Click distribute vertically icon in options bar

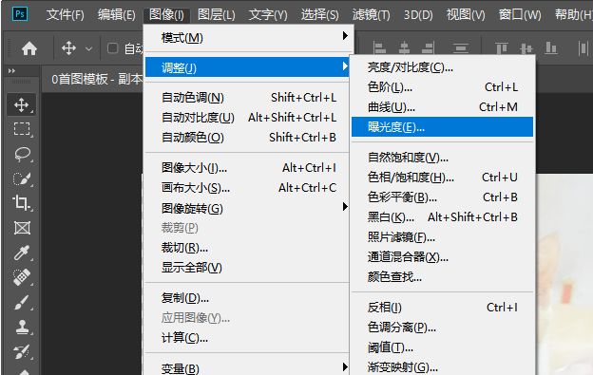[461, 48]
